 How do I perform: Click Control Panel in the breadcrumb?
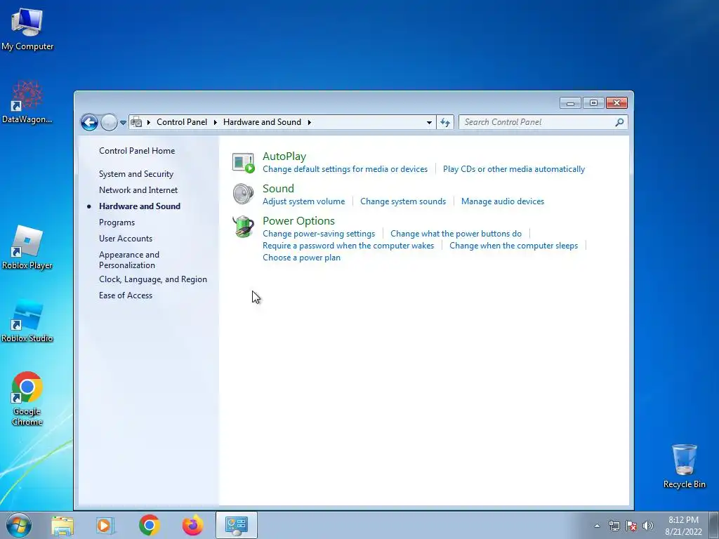182,122
